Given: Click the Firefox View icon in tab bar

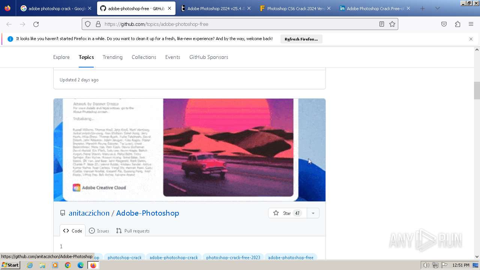Looking at the screenshot, I should pos(7,8).
